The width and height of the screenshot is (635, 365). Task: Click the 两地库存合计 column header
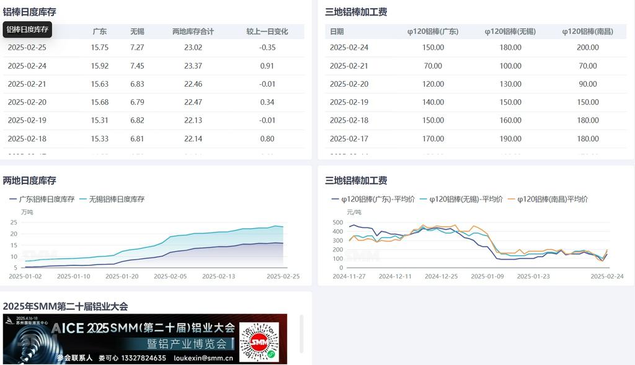click(193, 32)
